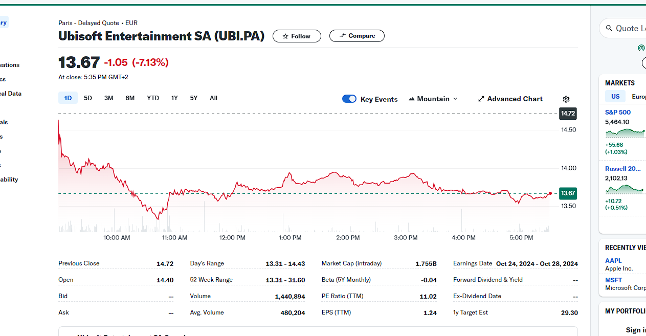Open the AAPL recently viewed quote
This screenshot has height=336, width=646.
(x=613, y=261)
